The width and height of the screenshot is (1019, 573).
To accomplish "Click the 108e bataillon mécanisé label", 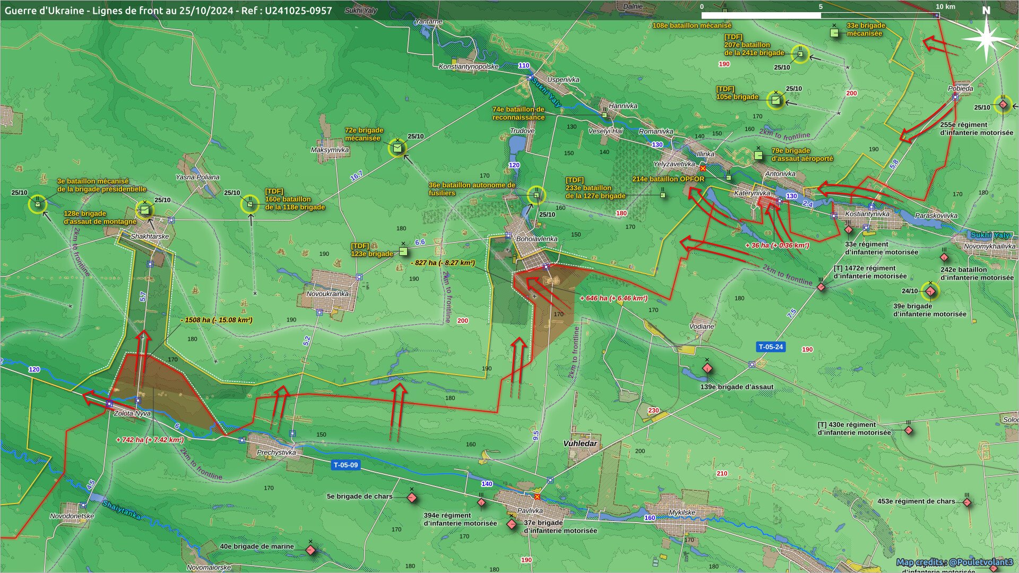I will (x=692, y=25).
